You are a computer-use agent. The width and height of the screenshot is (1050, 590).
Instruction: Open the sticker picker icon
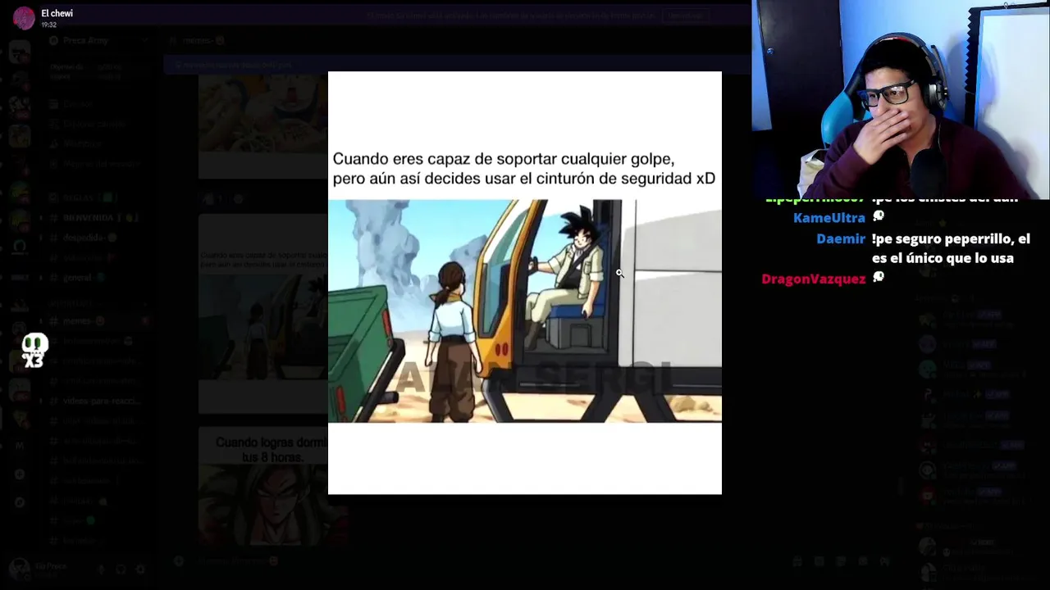[841, 561]
